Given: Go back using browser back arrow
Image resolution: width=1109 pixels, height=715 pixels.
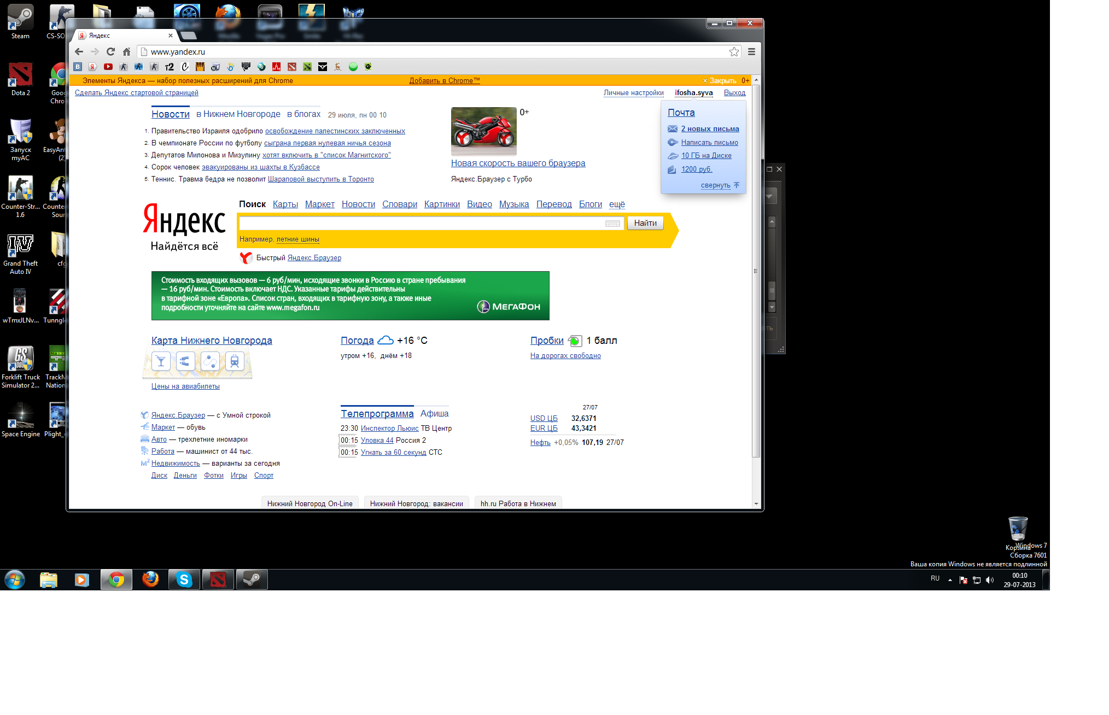Looking at the screenshot, I should [x=79, y=51].
